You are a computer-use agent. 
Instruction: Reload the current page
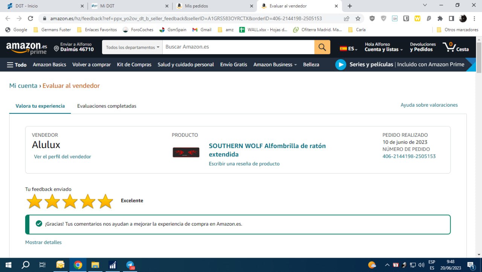pos(31,18)
